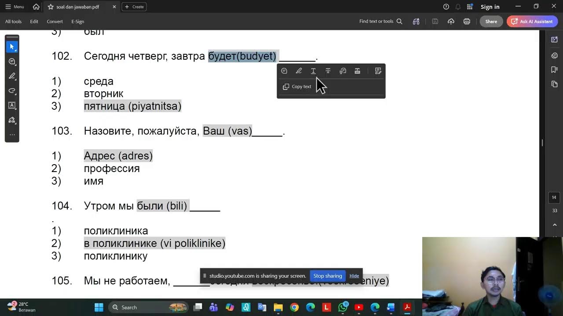This screenshot has height=316, width=563.
Task: Click page number 14 box
Action: pyautogui.click(x=554, y=197)
